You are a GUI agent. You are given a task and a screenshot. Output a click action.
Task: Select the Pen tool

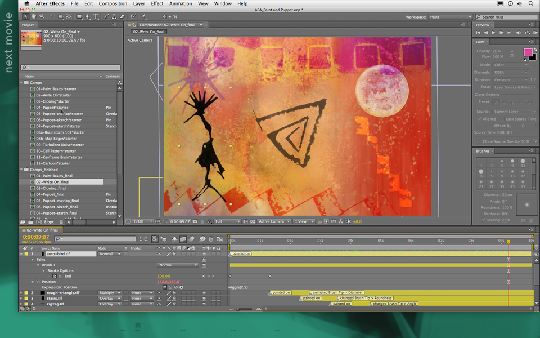[x=88, y=16]
